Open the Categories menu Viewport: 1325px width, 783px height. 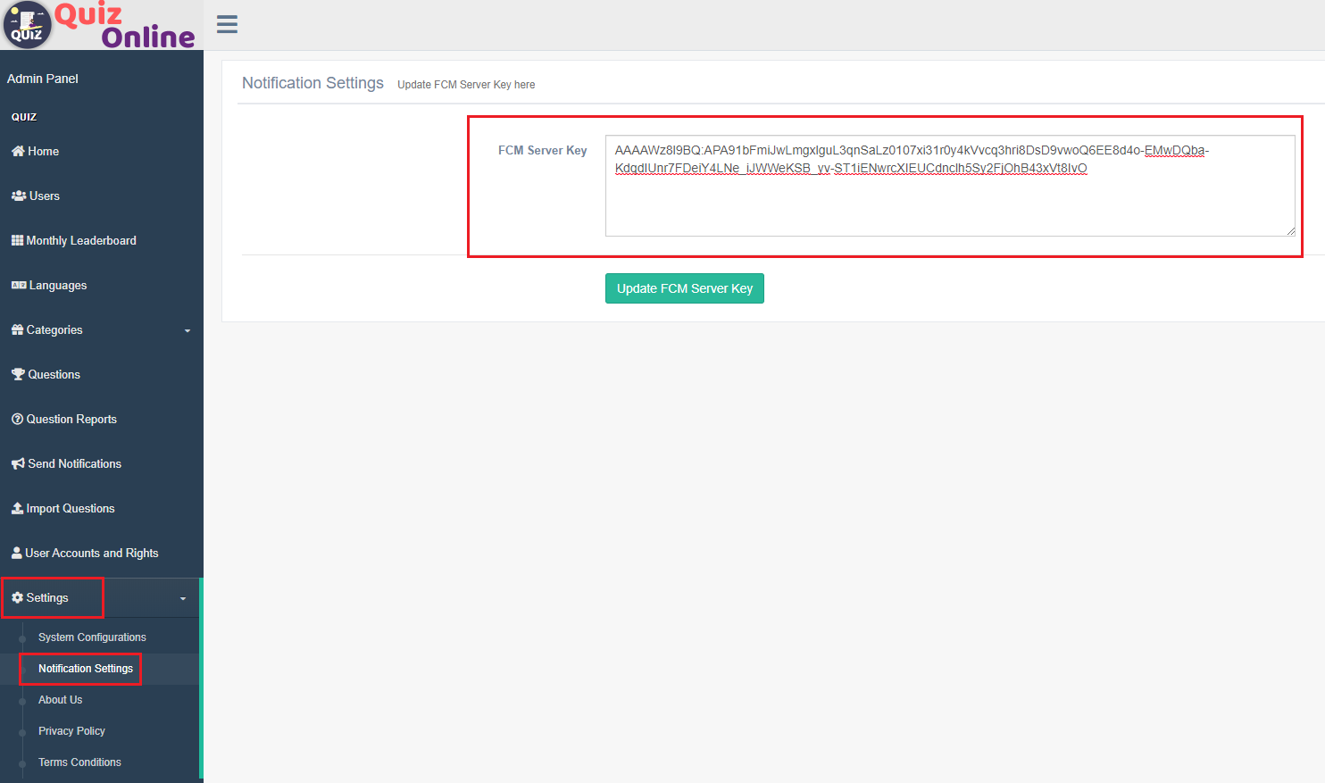[x=102, y=329]
